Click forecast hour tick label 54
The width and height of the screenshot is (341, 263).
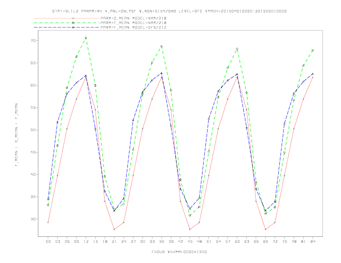coord(218,242)
